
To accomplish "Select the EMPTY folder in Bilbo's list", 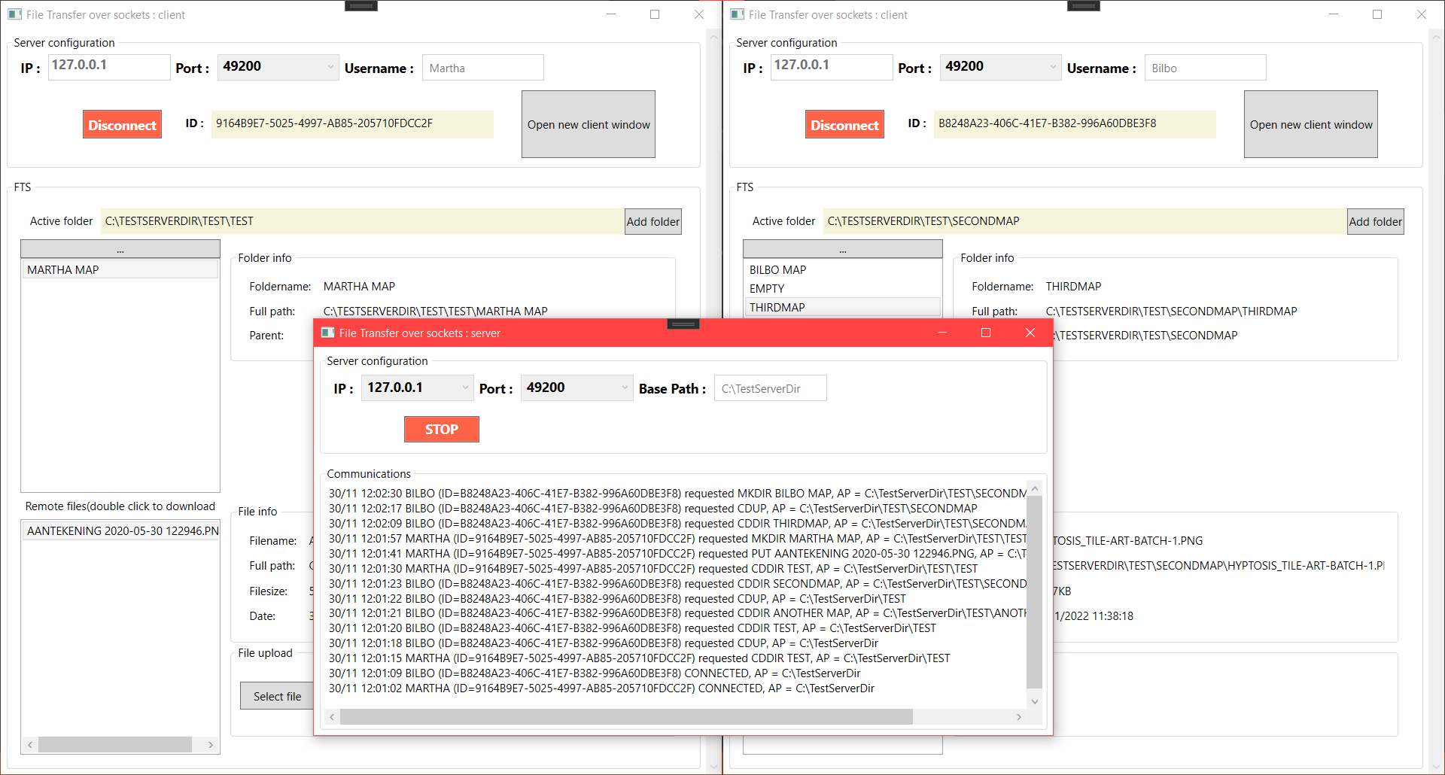I will pyautogui.click(x=842, y=288).
